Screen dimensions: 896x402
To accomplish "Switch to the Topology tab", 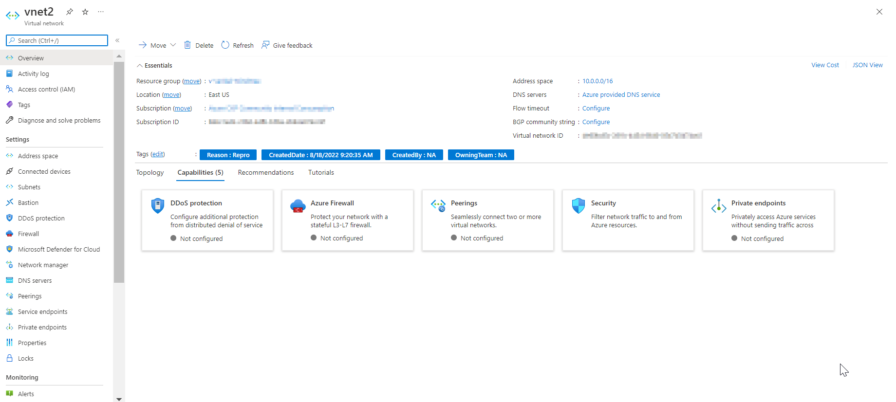I will click(150, 173).
